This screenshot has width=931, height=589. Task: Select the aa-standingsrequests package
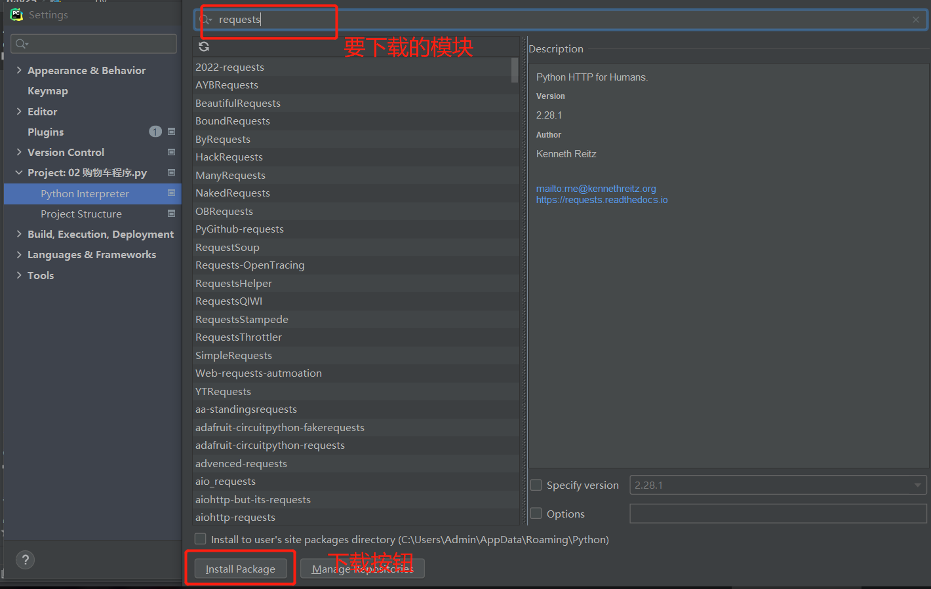coord(356,409)
